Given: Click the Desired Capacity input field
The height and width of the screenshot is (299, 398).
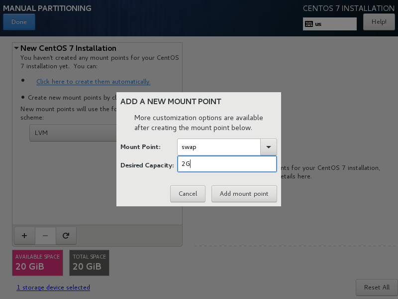Looking at the screenshot, I should (x=227, y=164).
